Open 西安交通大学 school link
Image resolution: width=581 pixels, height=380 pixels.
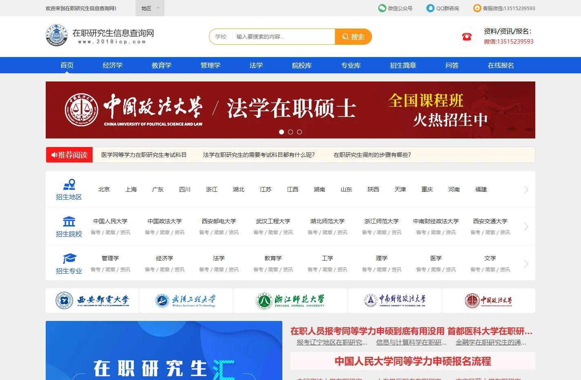pyautogui.click(x=490, y=221)
